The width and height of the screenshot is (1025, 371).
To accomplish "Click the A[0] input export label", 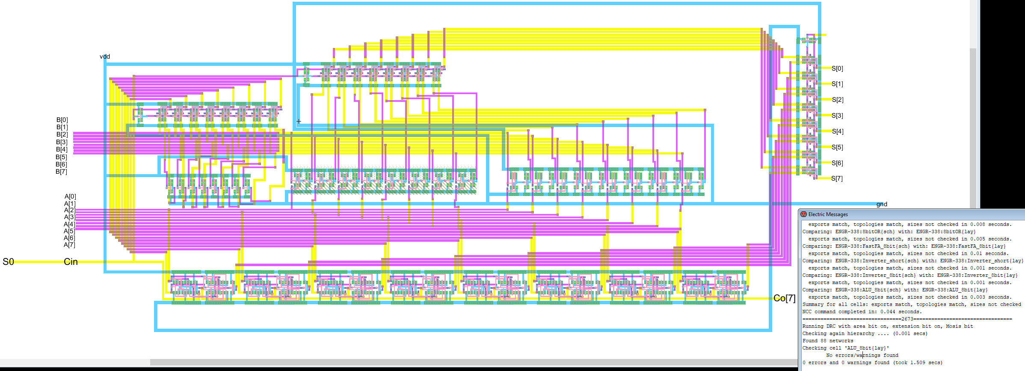I will (70, 196).
